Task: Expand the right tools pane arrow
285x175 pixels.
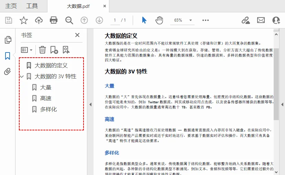Action: [282, 104]
